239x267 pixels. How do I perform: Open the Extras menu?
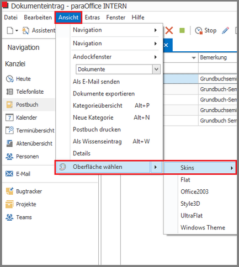coord(92,18)
